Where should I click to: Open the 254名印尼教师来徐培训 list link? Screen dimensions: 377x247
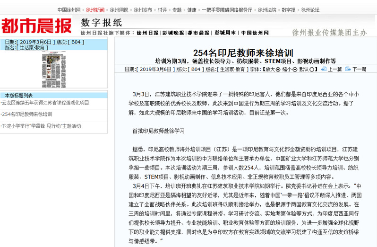(x=27, y=115)
